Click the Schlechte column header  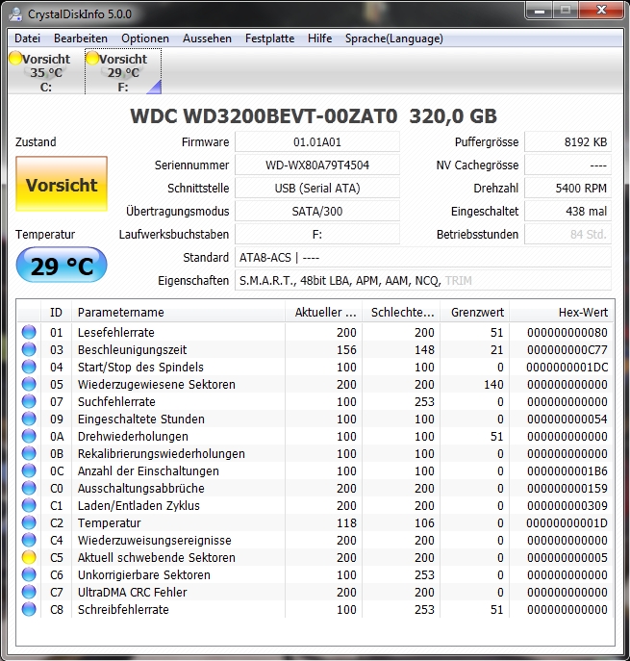401,313
